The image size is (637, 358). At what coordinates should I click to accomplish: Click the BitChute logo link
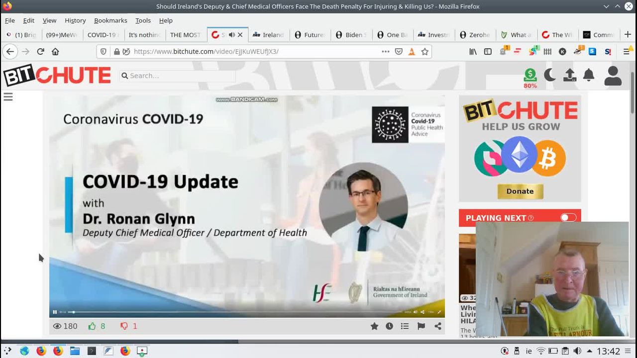coord(57,76)
